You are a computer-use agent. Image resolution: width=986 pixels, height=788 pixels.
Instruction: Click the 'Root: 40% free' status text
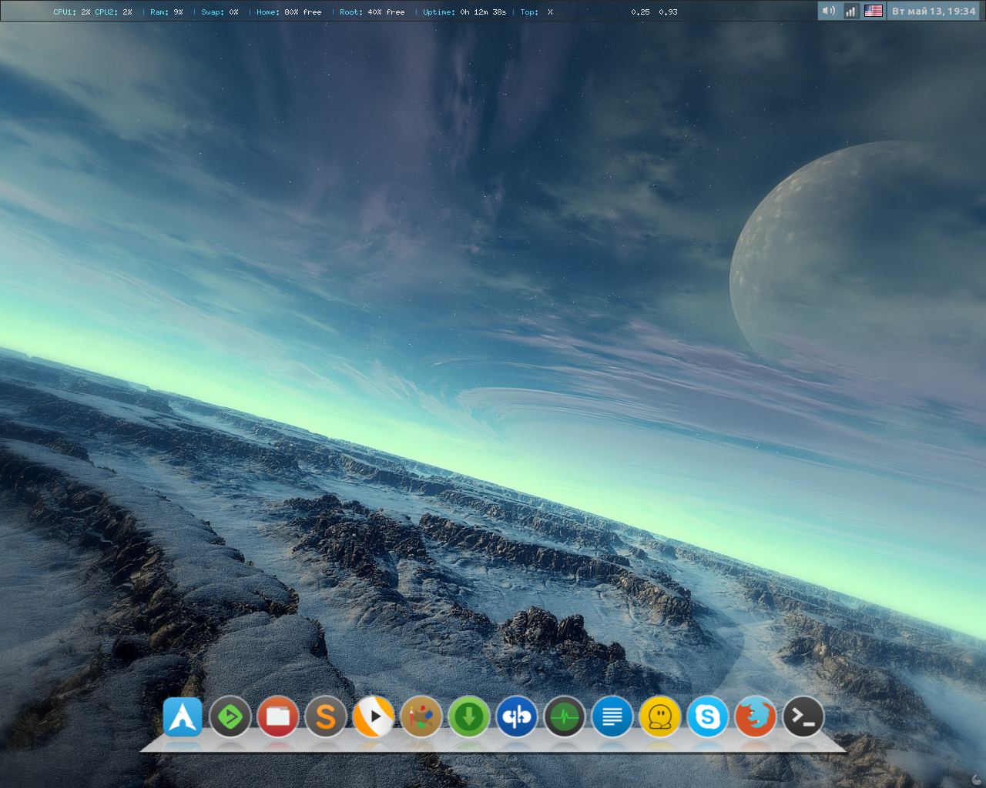click(x=372, y=12)
